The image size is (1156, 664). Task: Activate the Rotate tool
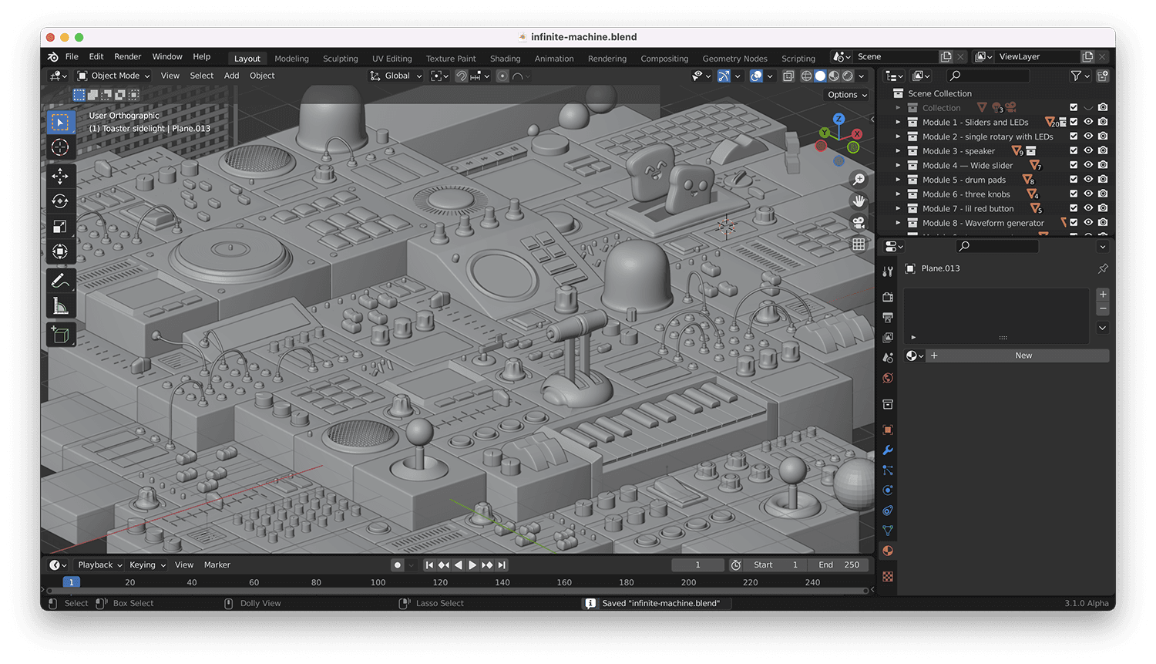60,201
